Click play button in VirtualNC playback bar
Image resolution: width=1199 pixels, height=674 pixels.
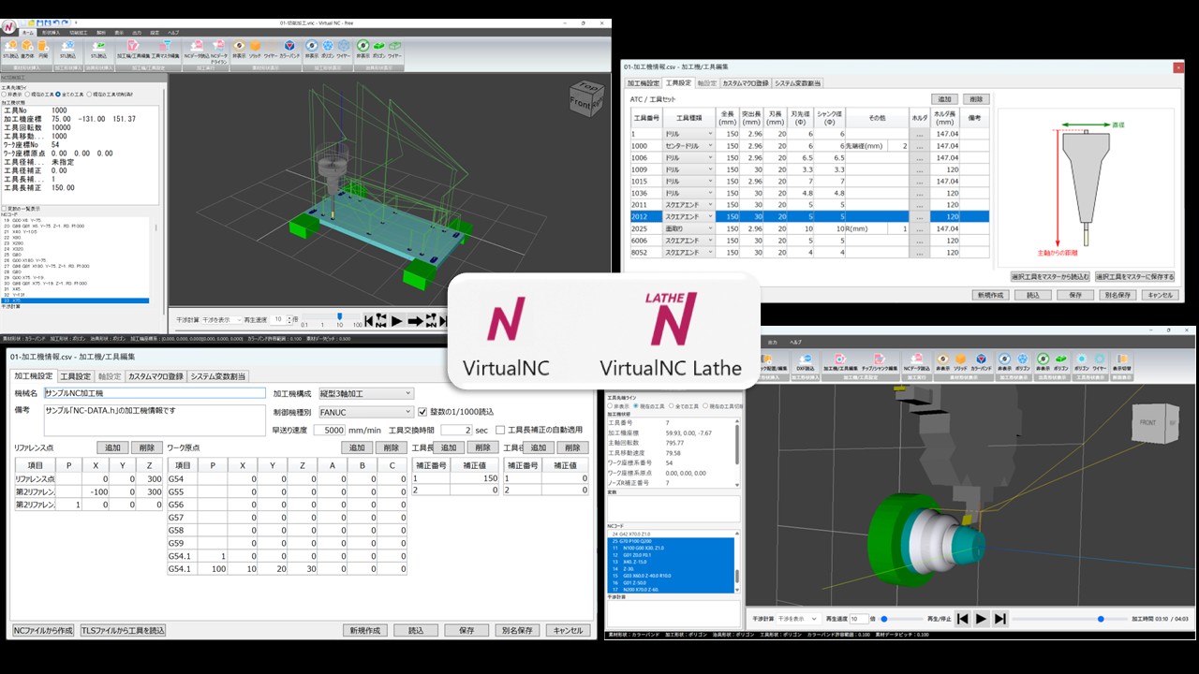tap(396, 320)
